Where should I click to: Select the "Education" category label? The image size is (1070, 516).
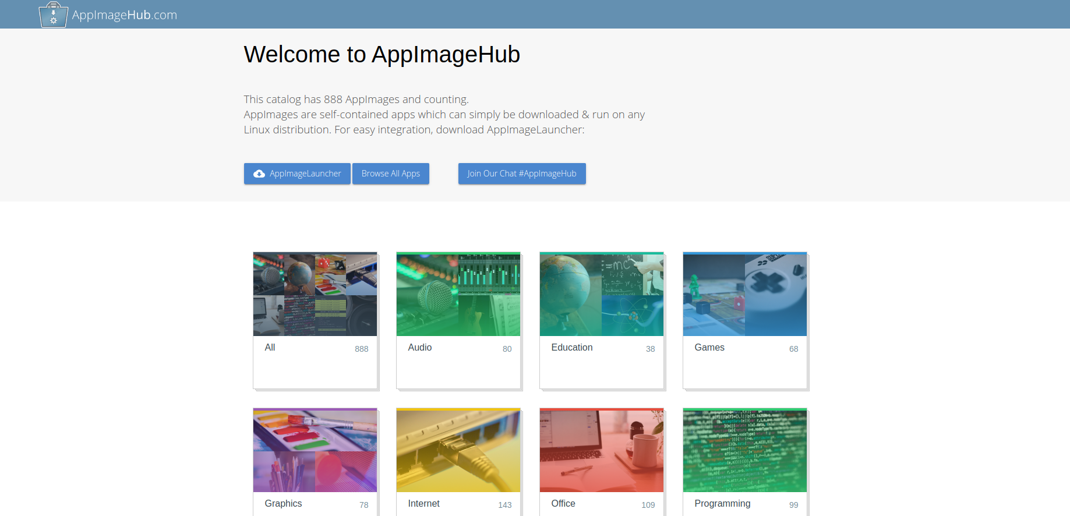572,347
